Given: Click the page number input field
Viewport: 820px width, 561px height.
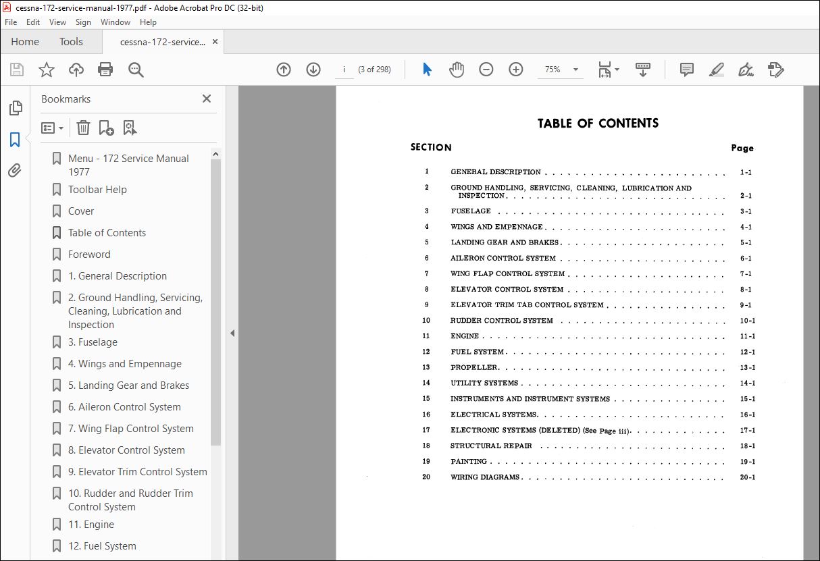Looking at the screenshot, I should (344, 70).
